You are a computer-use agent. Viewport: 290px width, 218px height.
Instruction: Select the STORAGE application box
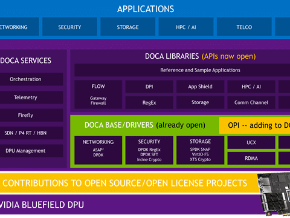[127, 27]
